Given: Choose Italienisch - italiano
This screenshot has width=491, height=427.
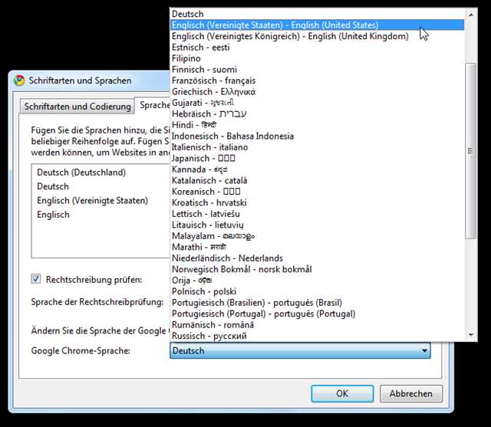Looking at the screenshot, I should pyautogui.click(x=317, y=147).
